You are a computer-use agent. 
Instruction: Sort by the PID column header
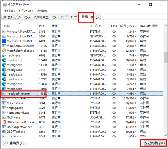tap(42, 26)
